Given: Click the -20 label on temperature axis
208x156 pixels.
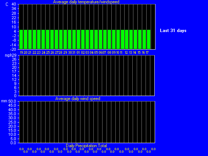Looking at the screenshot, I should pyautogui.click(x=13, y=49).
